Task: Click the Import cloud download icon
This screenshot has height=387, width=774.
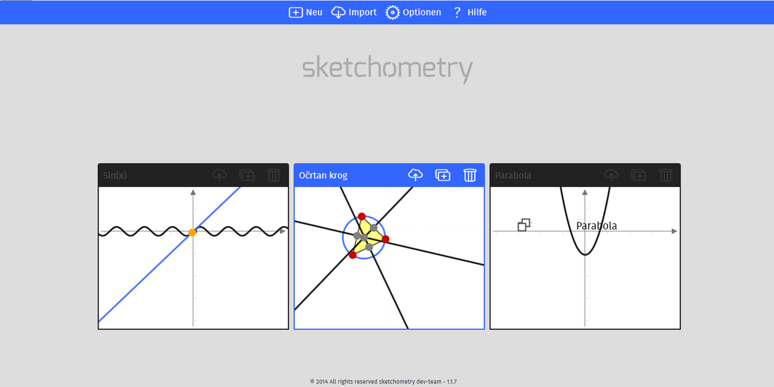Action: (x=338, y=13)
